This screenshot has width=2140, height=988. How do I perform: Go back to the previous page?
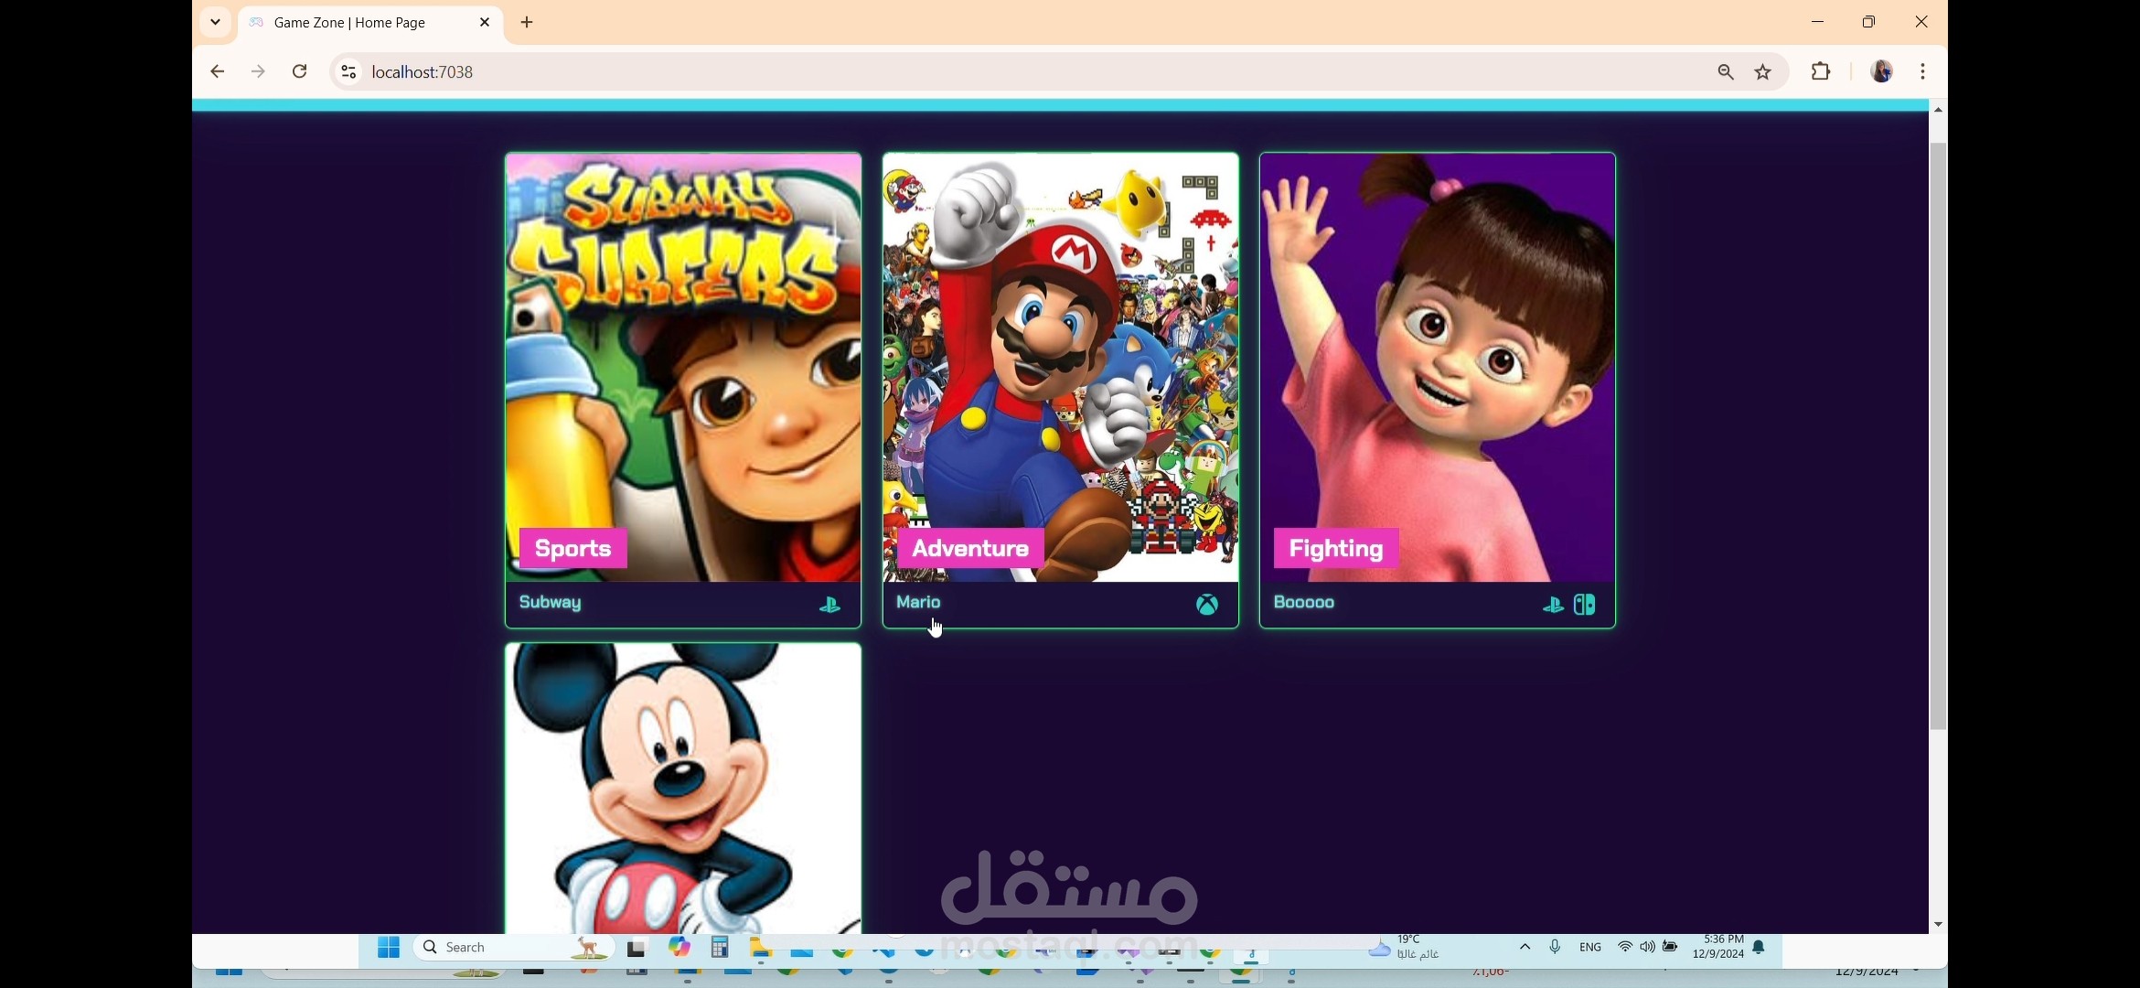point(217,71)
